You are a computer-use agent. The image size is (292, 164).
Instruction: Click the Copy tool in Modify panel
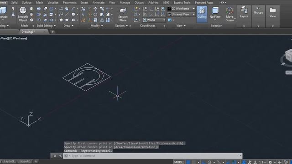(102, 9)
